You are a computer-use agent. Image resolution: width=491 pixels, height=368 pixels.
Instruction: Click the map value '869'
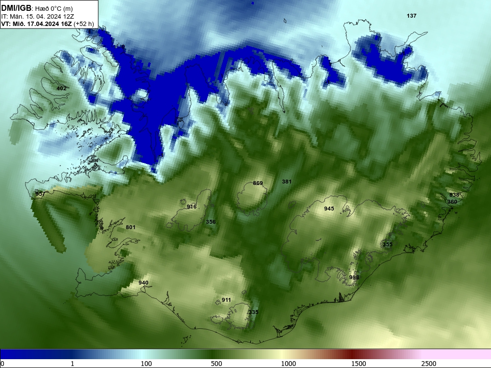pos(258,183)
